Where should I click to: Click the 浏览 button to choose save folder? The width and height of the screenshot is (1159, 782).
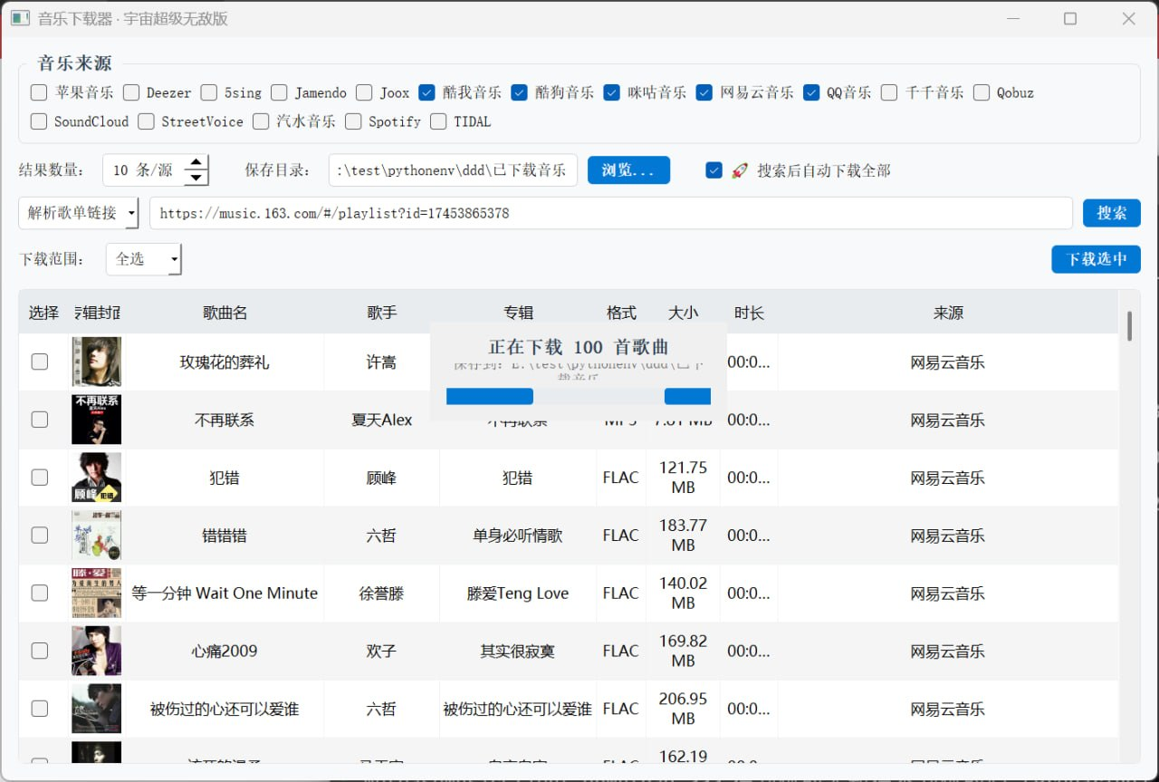(628, 169)
